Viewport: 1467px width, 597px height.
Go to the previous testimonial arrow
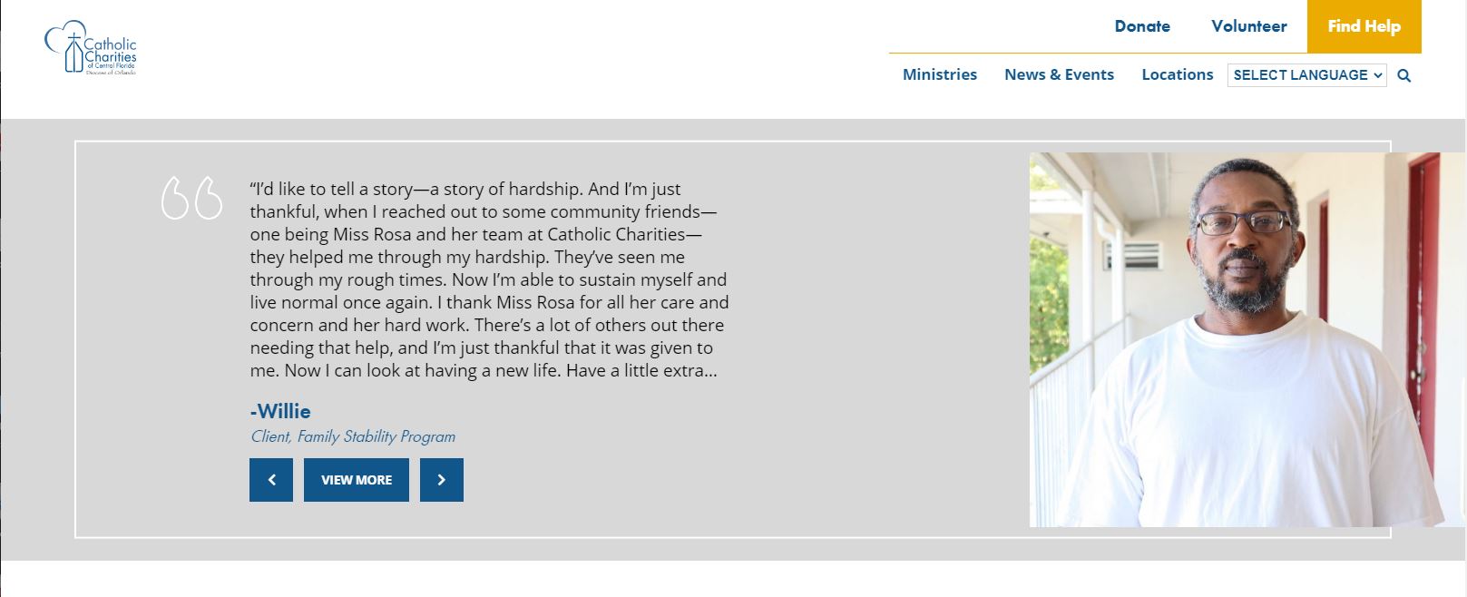coord(271,480)
